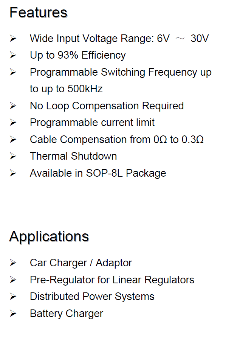Viewport: 240px width, 345px height.
Task: Click the Up to 93% Efficiency text
Action: point(77,55)
